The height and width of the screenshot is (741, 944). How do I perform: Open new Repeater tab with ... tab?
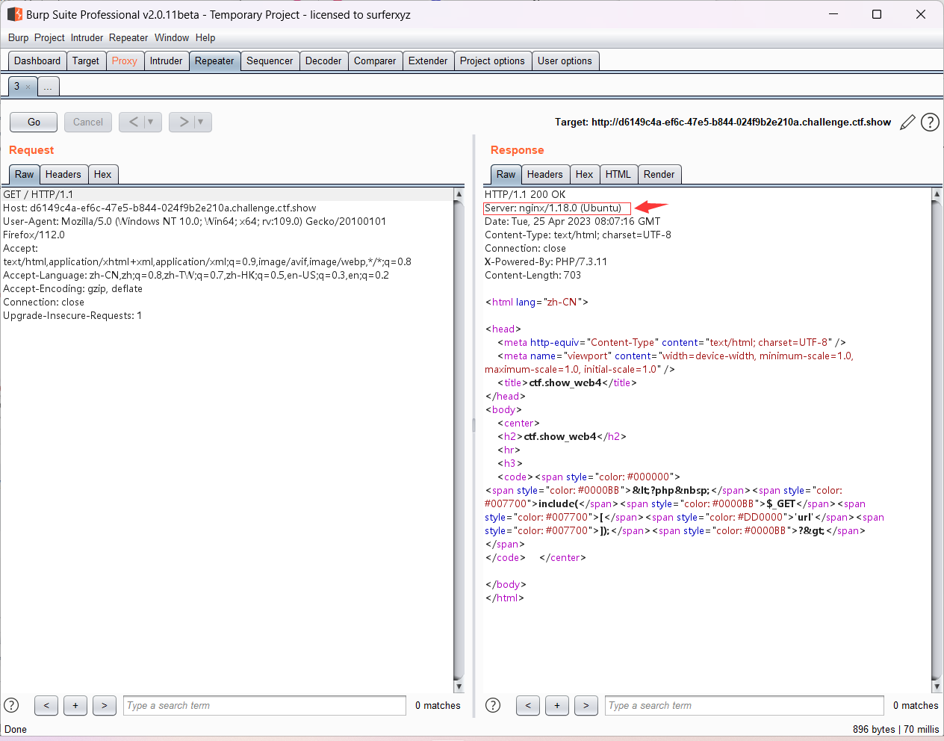point(48,87)
